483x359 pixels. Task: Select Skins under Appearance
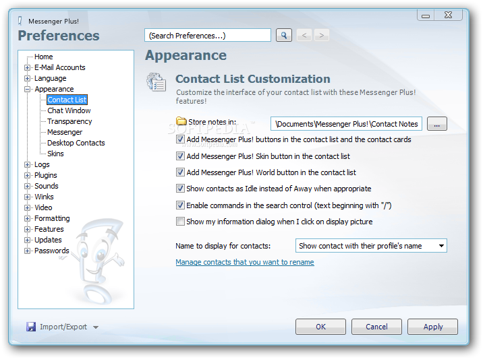tap(55, 154)
